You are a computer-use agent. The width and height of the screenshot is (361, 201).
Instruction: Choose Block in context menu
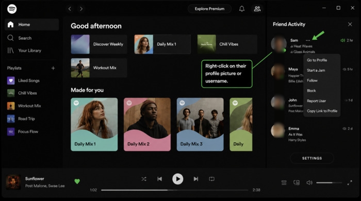311,91
